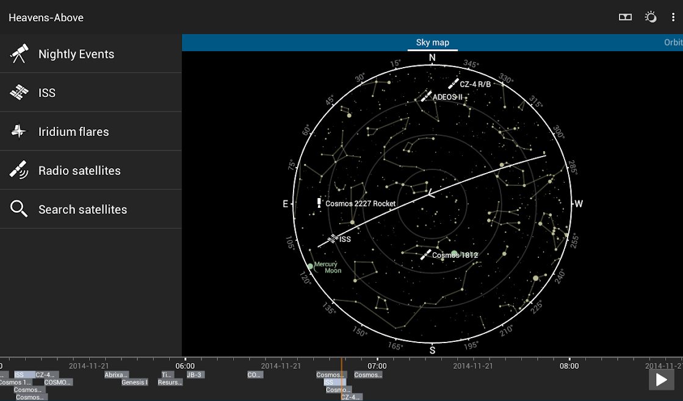The height and width of the screenshot is (401, 683).
Task: Click the telescope icon for Nightly Events
Action: 19,54
